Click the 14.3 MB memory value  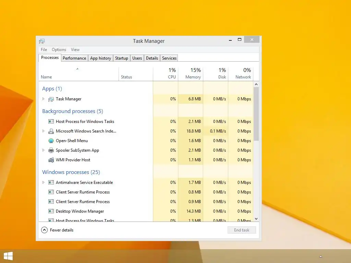point(194,211)
